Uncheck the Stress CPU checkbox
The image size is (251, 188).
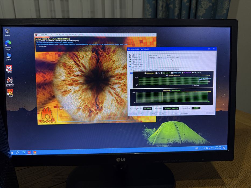tap(133, 55)
